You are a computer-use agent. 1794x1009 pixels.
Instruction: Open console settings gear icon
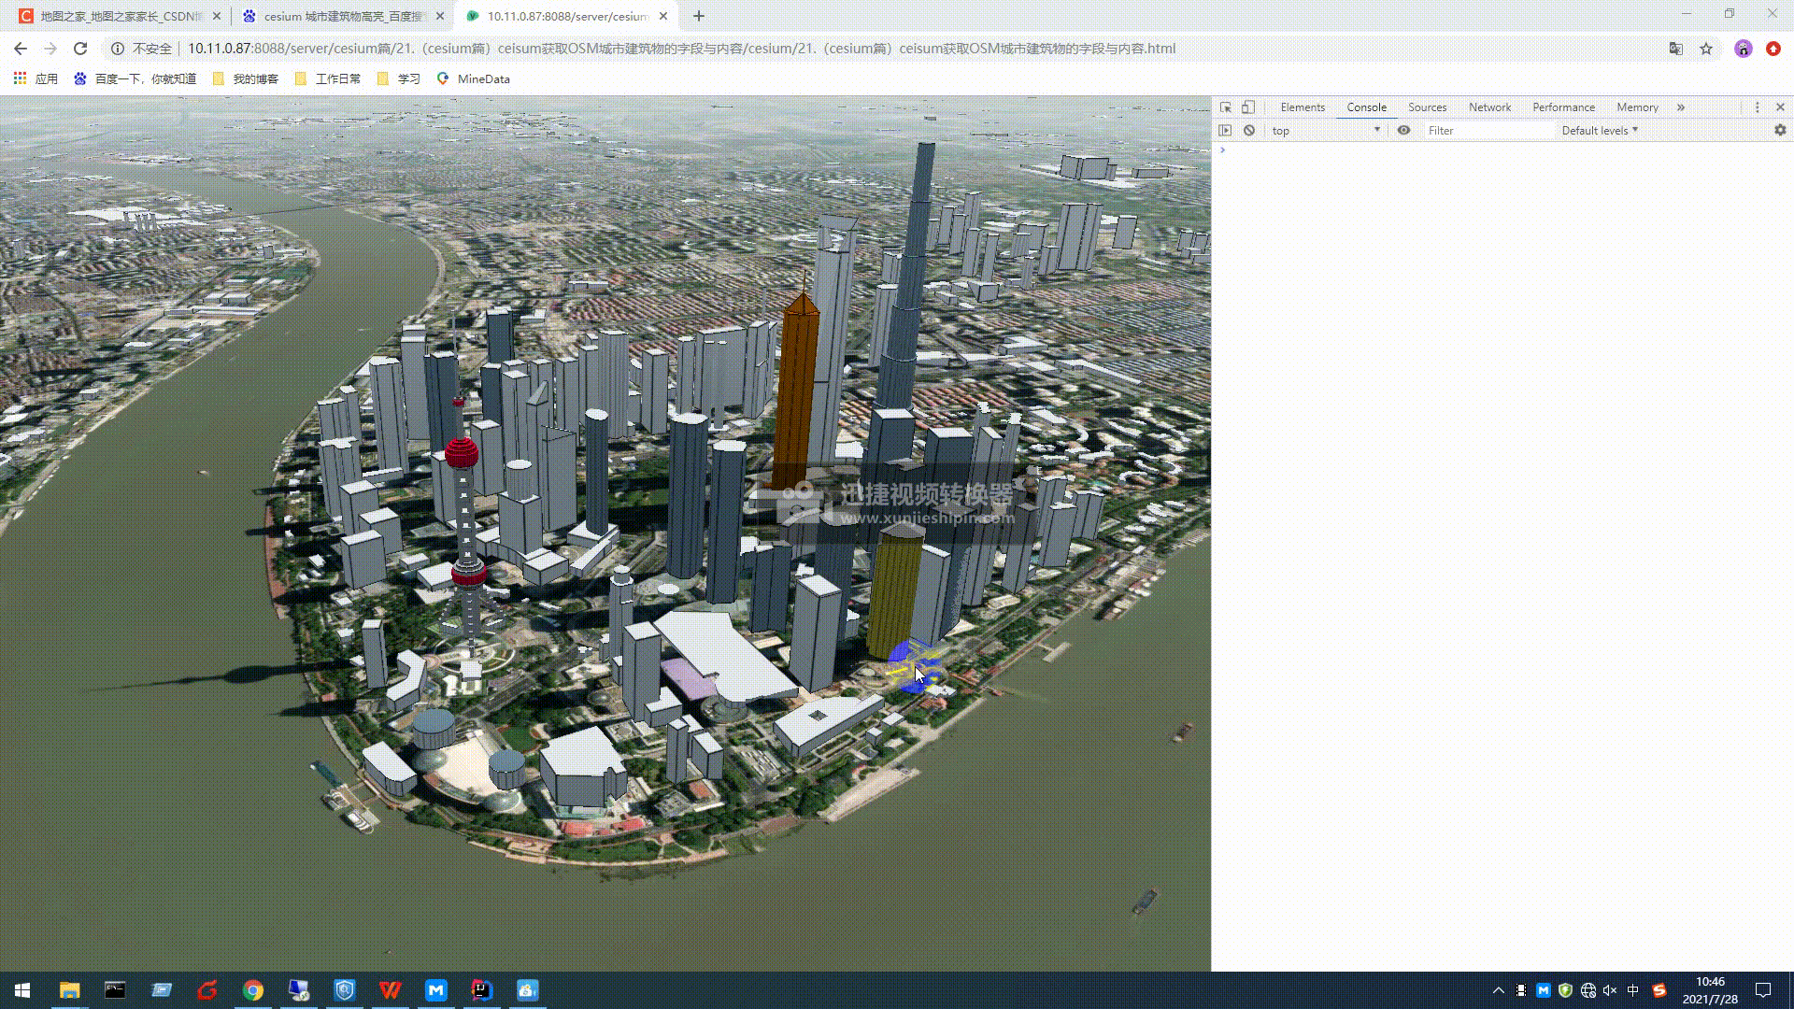pos(1780,131)
